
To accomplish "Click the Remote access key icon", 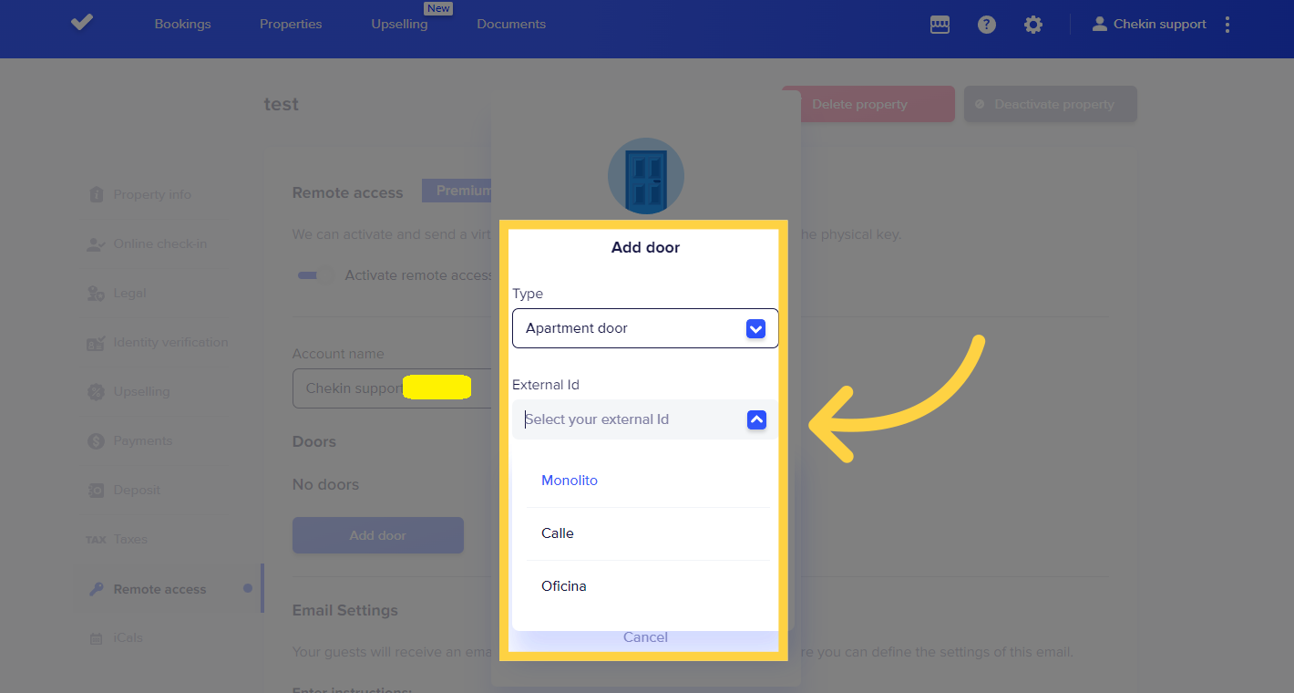I will (x=96, y=589).
